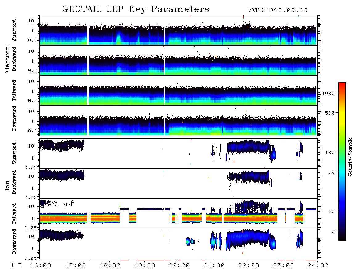Select the Electron 'Tailward' panel label
352x271 pixels.
pos(14,91)
